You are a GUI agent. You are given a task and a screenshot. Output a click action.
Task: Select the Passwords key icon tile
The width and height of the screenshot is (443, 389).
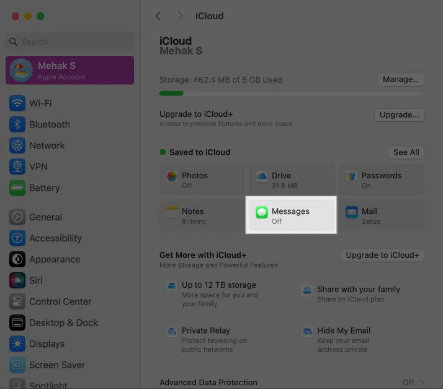point(352,177)
